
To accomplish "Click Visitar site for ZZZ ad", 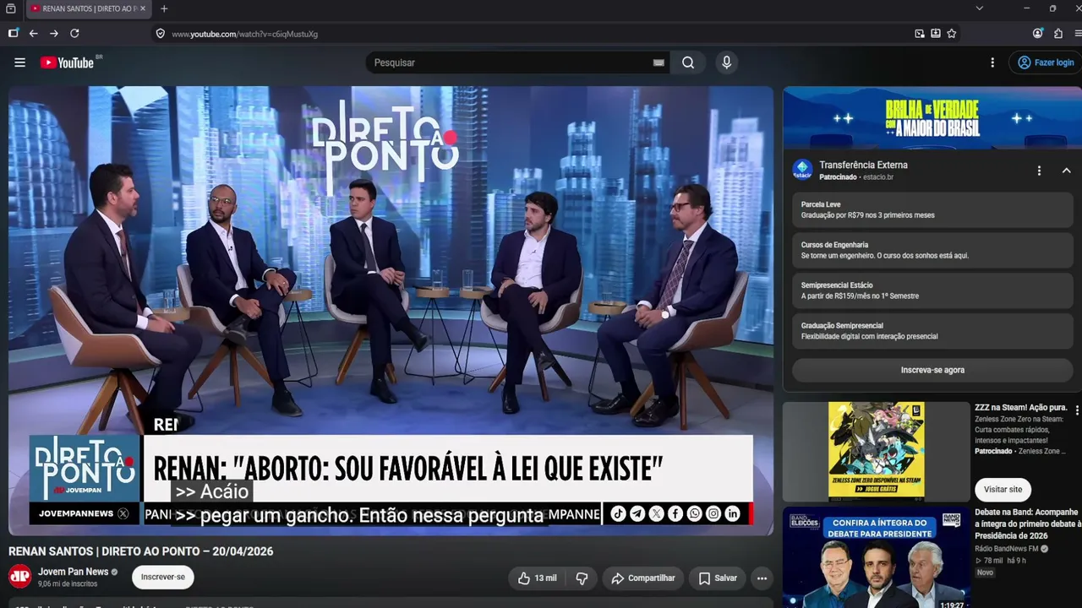I will (1003, 489).
